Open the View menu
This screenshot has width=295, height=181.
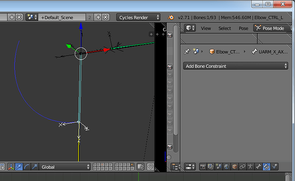pos(206,28)
